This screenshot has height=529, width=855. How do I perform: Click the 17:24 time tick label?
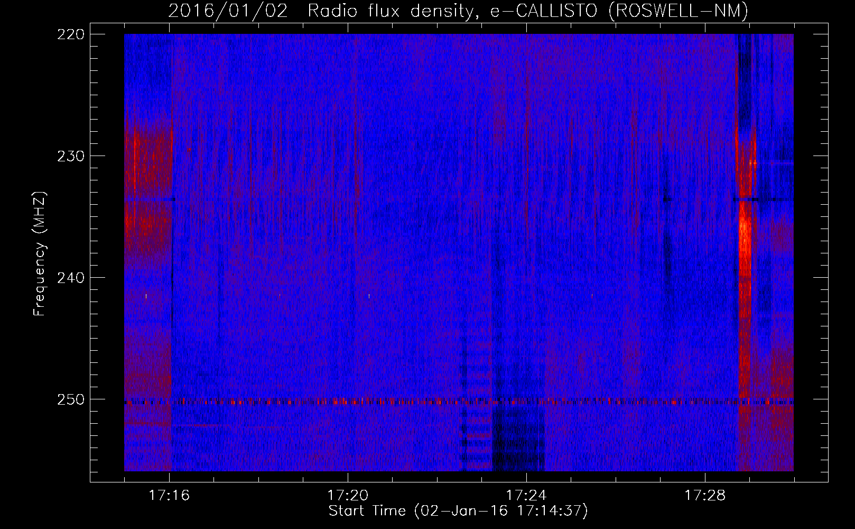(526, 496)
